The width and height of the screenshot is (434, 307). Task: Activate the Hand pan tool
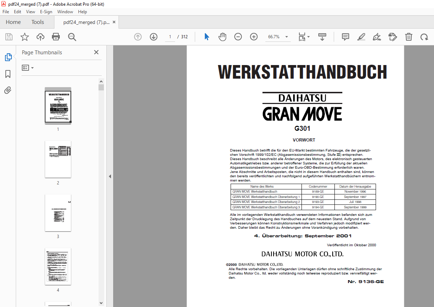point(223,37)
